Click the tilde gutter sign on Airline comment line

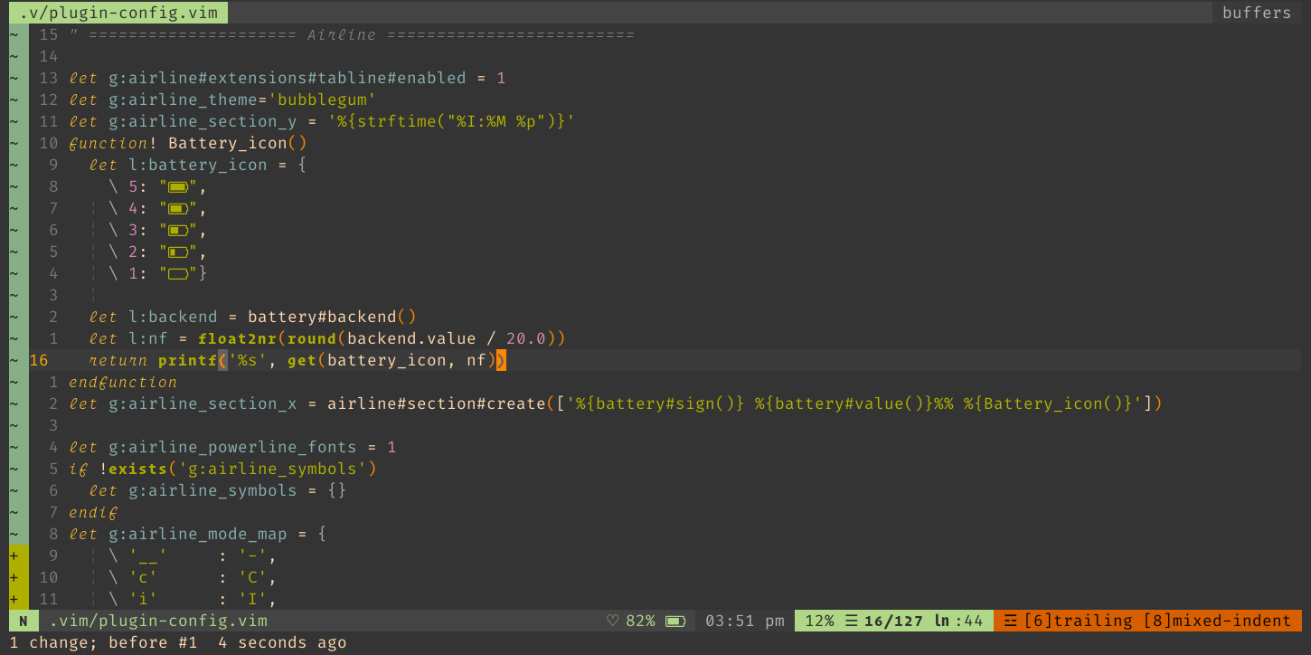14,34
